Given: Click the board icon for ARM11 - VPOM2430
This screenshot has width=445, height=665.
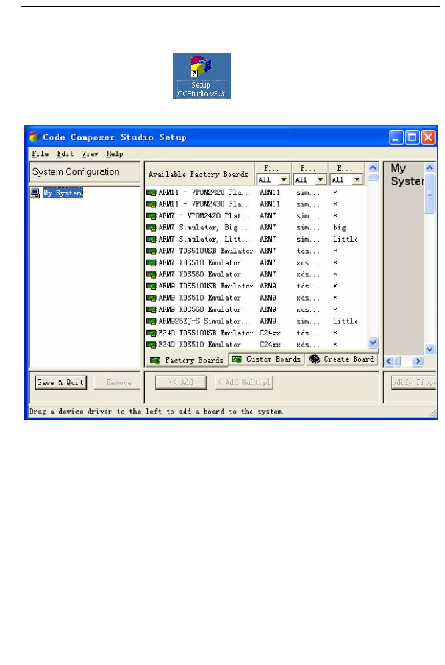Looking at the screenshot, I should click(x=151, y=204).
